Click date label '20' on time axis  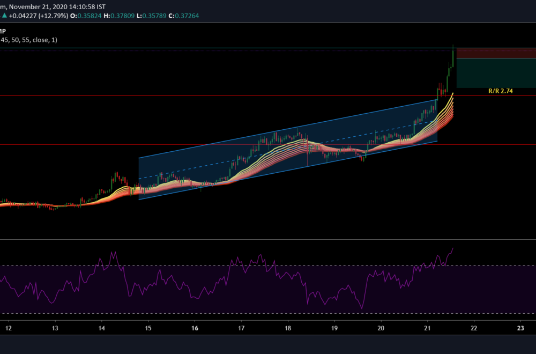381,328
